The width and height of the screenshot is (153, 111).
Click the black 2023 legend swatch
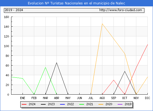coord(43,104)
